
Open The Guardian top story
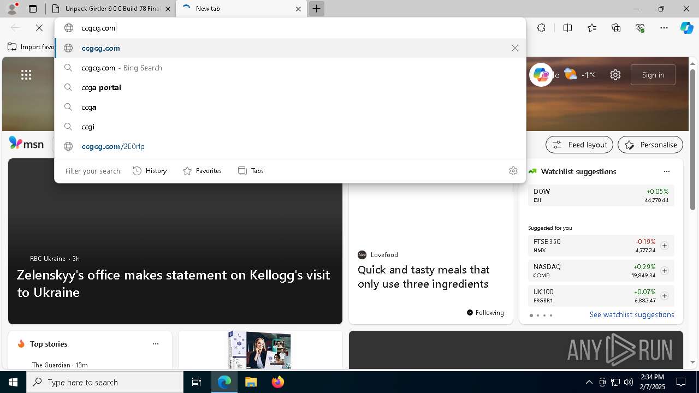(60, 365)
